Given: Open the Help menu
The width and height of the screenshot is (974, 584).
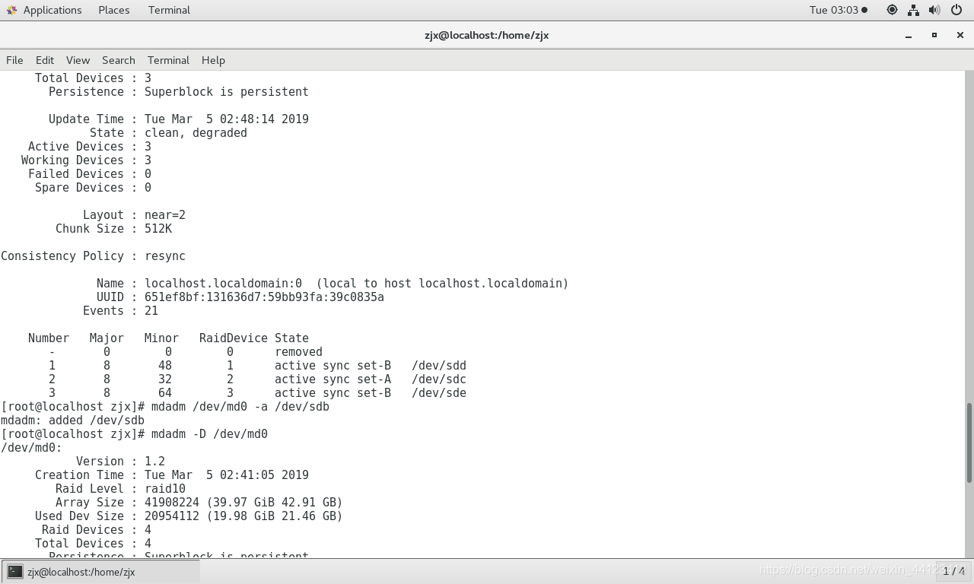Looking at the screenshot, I should point(213,60).
